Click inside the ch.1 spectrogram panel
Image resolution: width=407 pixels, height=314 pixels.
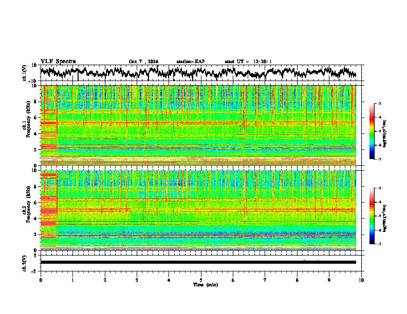[x=198, y=125]
